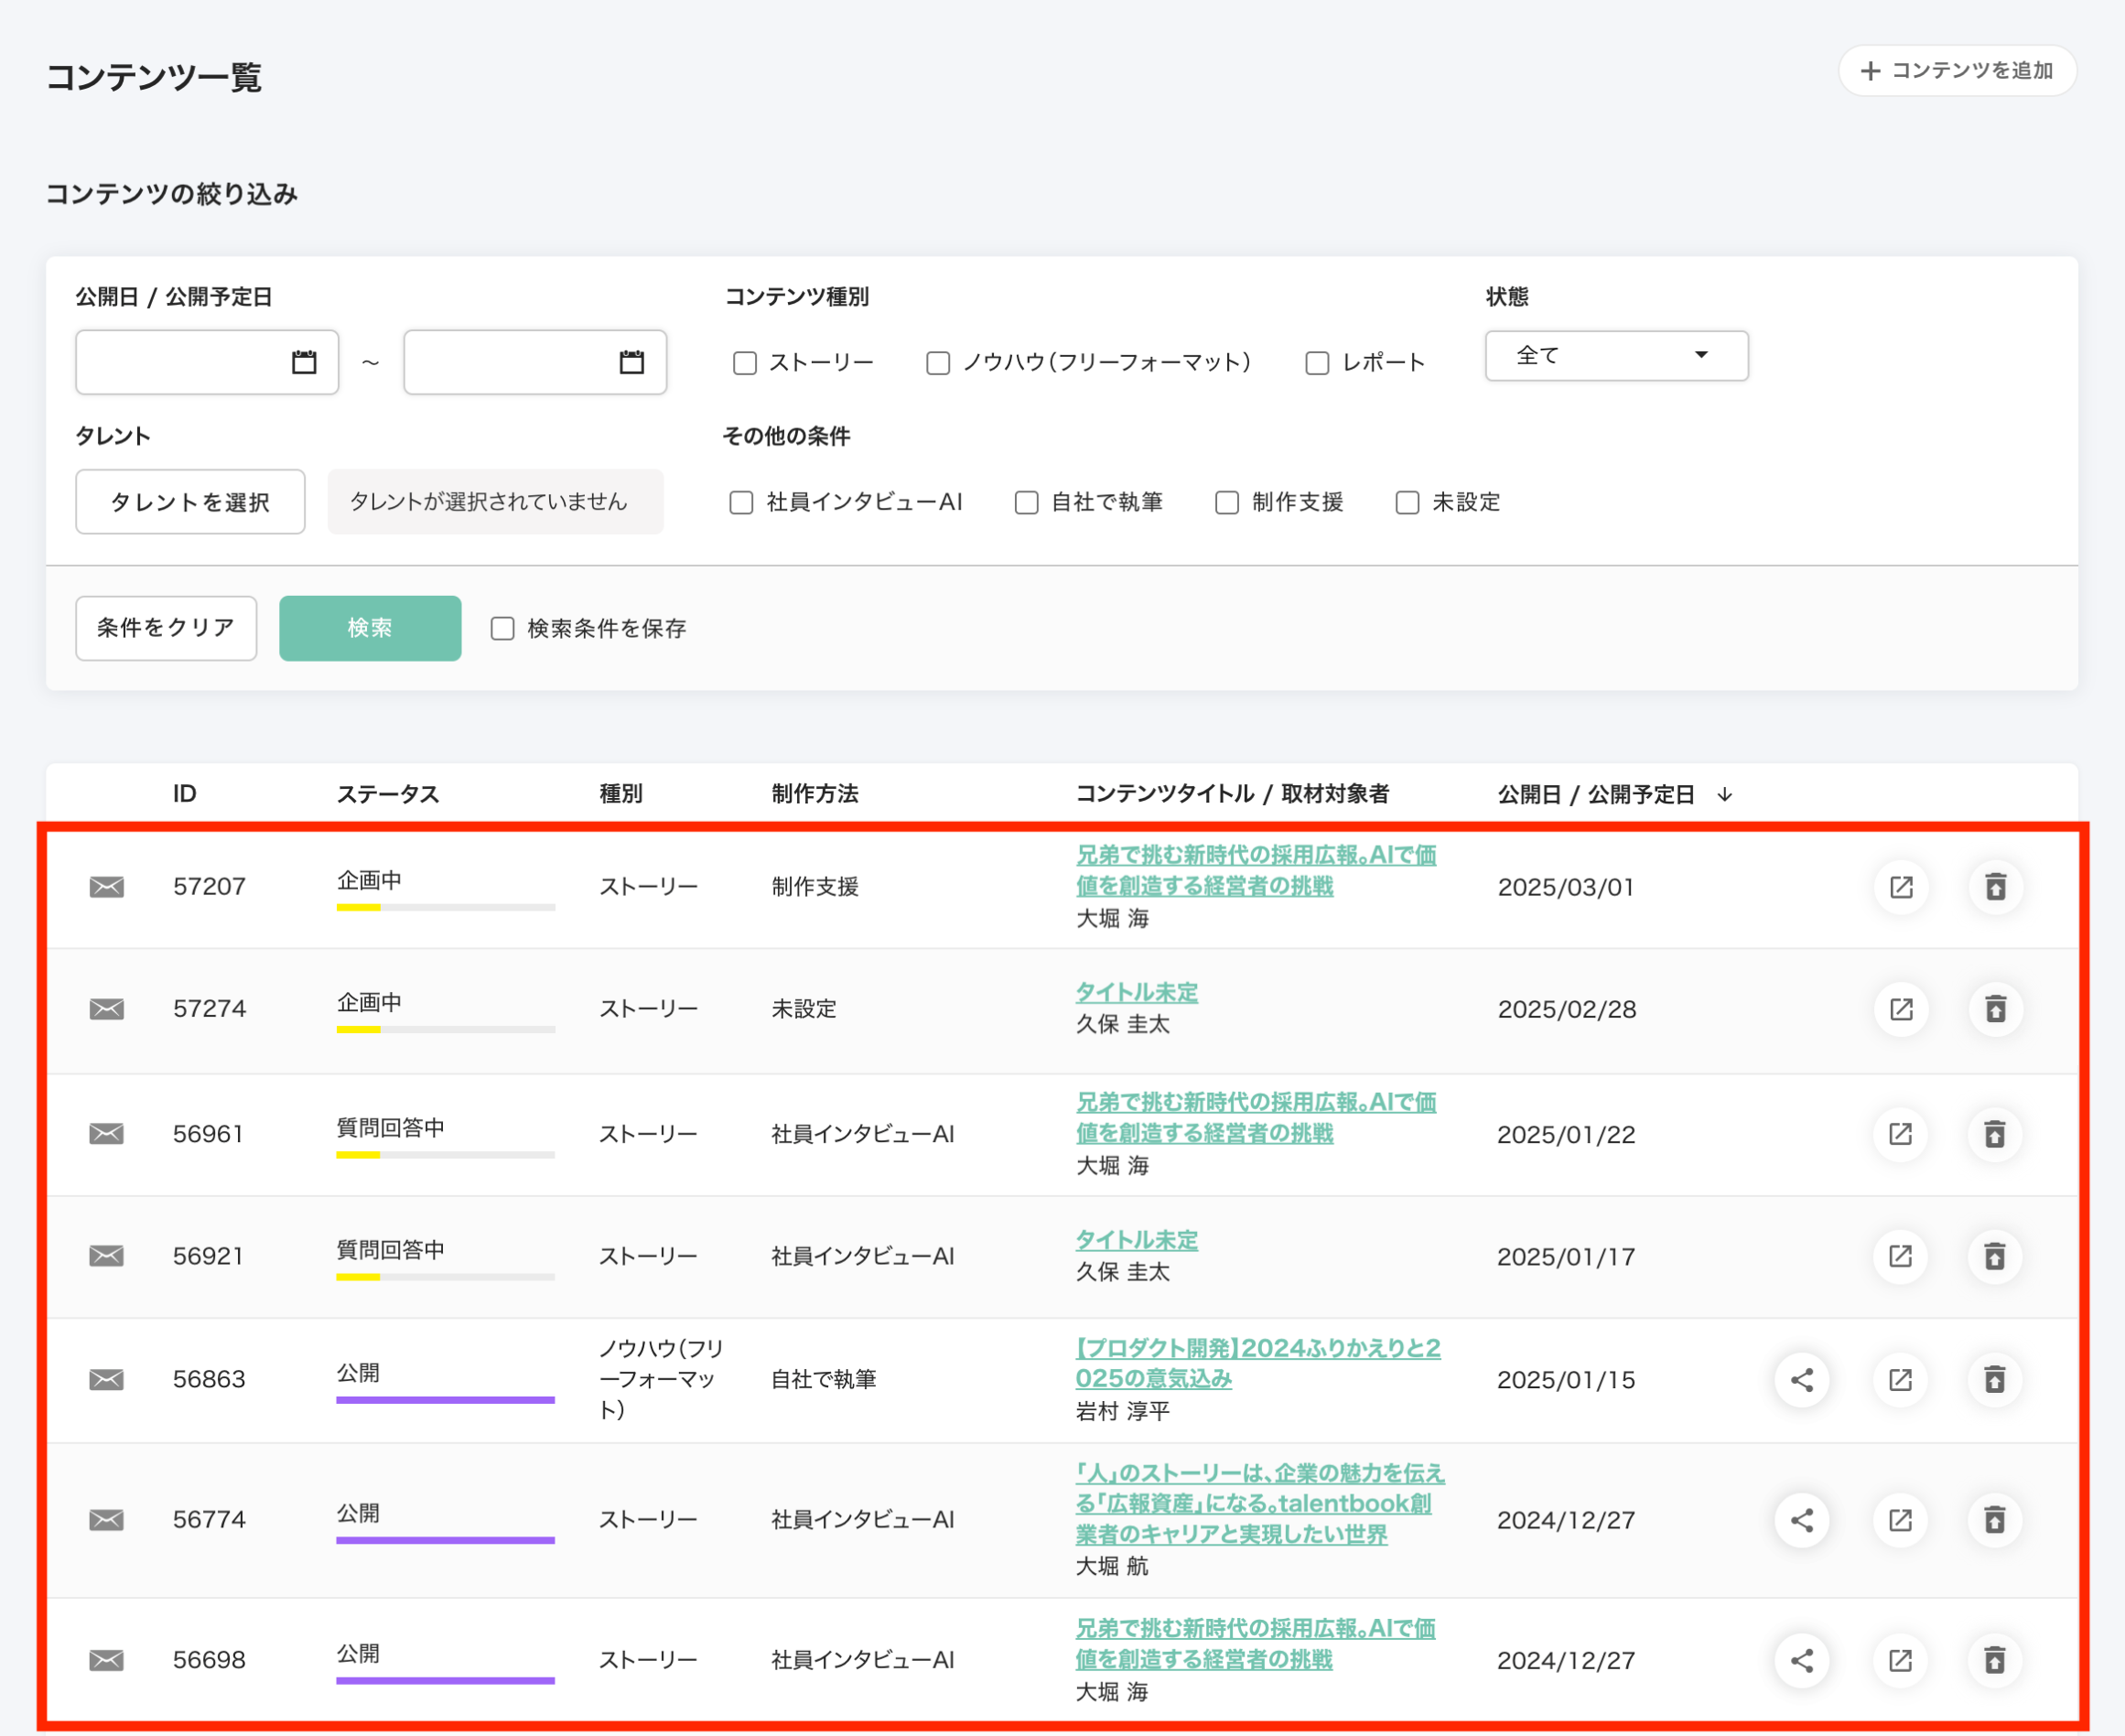Click the progress bar of ID 56863
The image size is (2125, 1736).
pos(445,1399)
